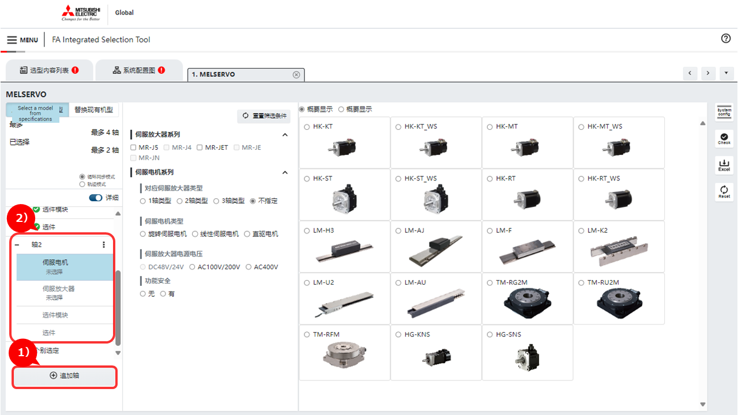Open the 轴2 three-dot options menu

pyautogui.click(x=104, y=245)
